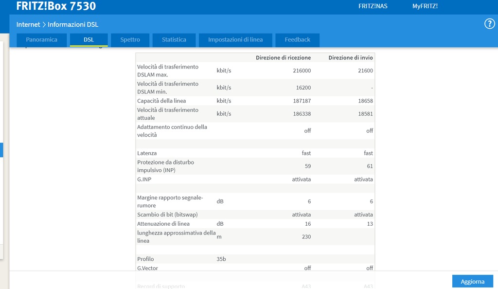Click the Internet breadcrumb link
498x289 pixels.
pos(28,24)
